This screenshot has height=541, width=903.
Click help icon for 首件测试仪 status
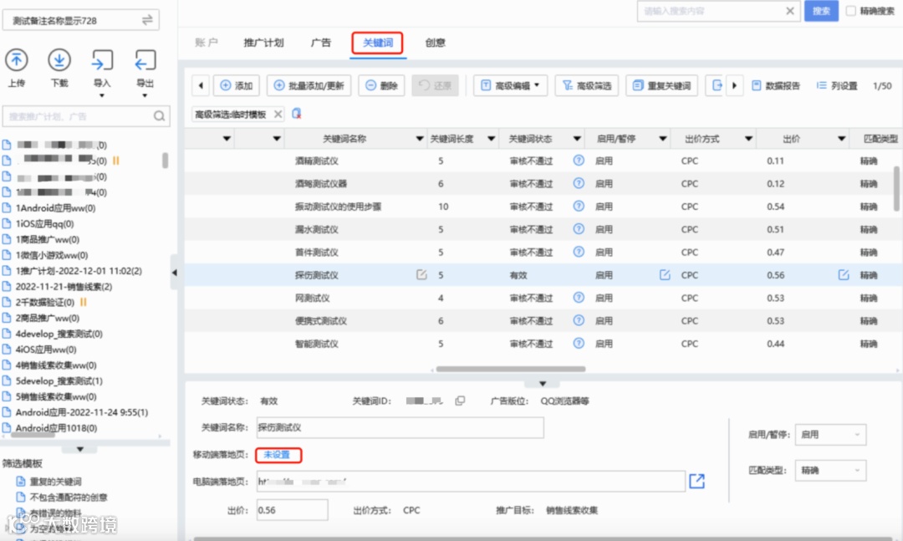coord(579,252)
